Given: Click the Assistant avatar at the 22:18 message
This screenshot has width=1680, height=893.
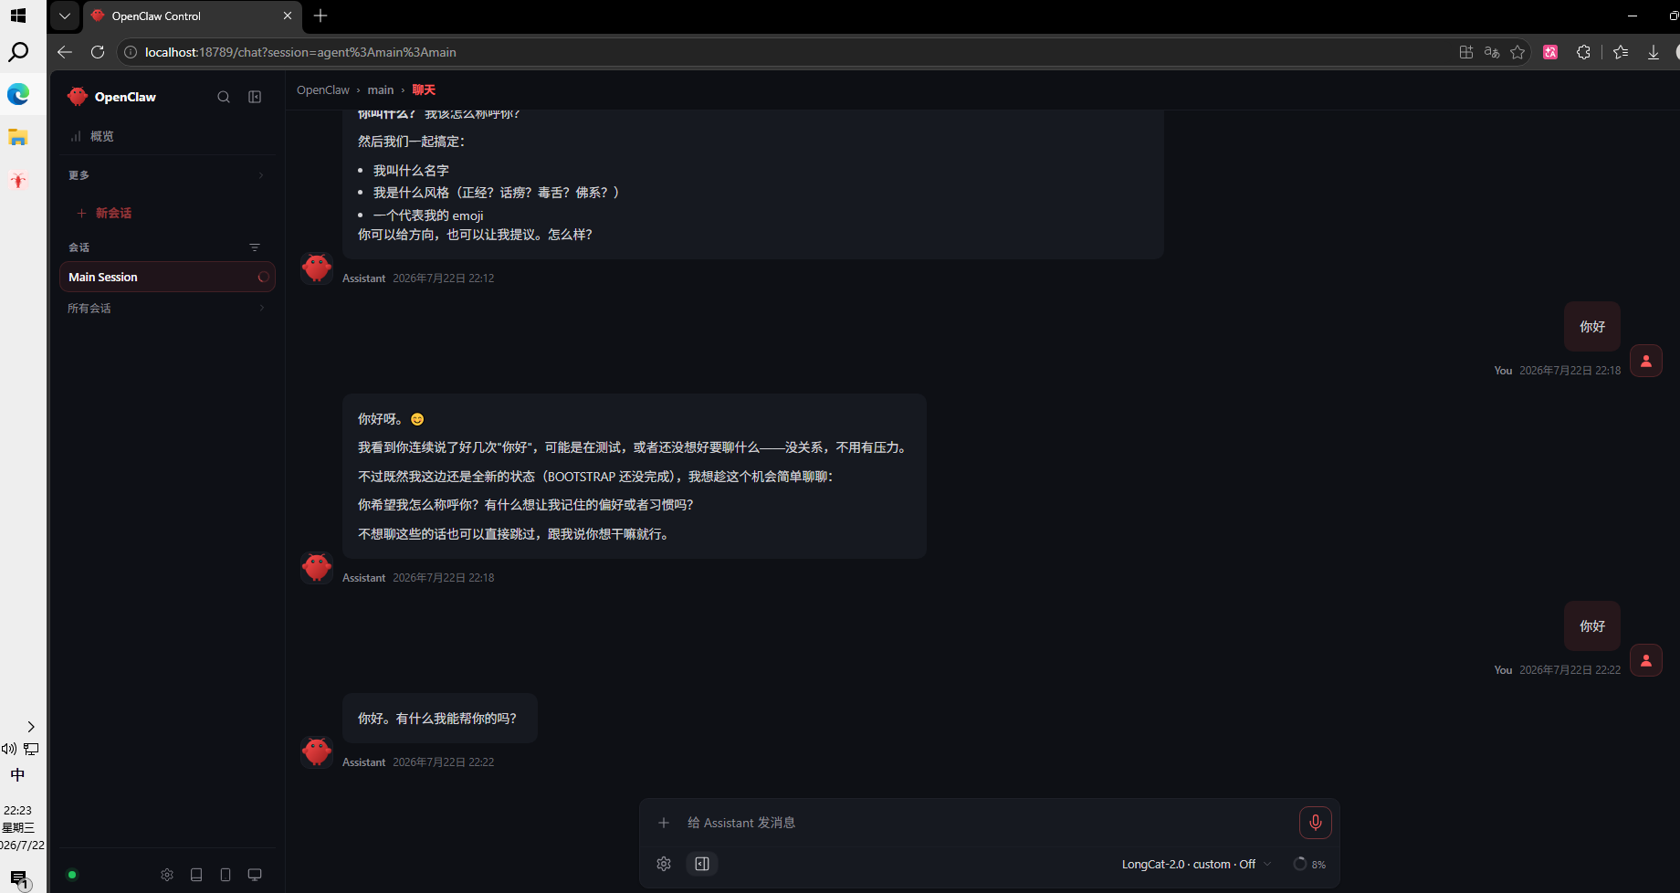Looking at the screenshot, I should point(317,568).
